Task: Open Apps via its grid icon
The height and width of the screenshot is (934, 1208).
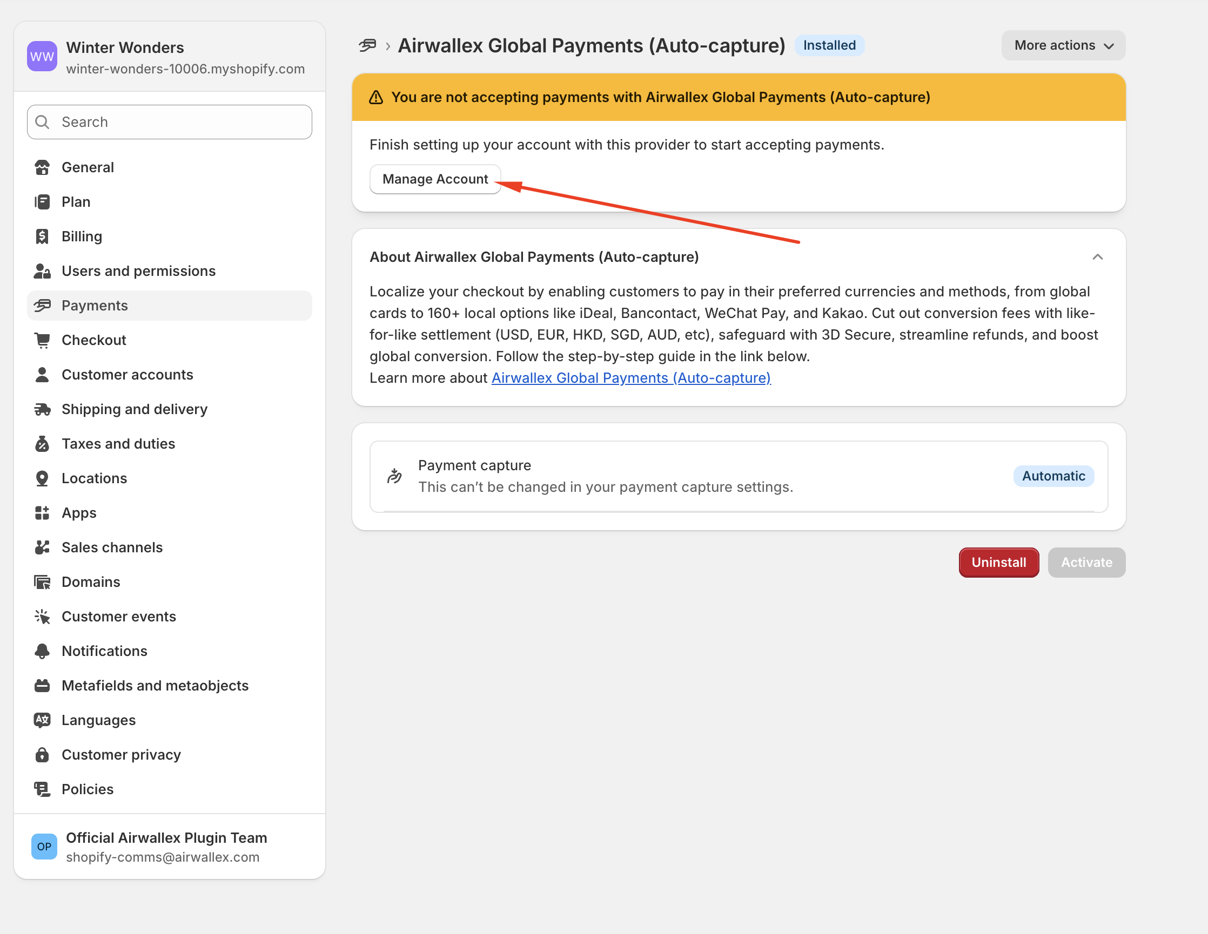Action: pyautogui.click(x=42, y=513)
